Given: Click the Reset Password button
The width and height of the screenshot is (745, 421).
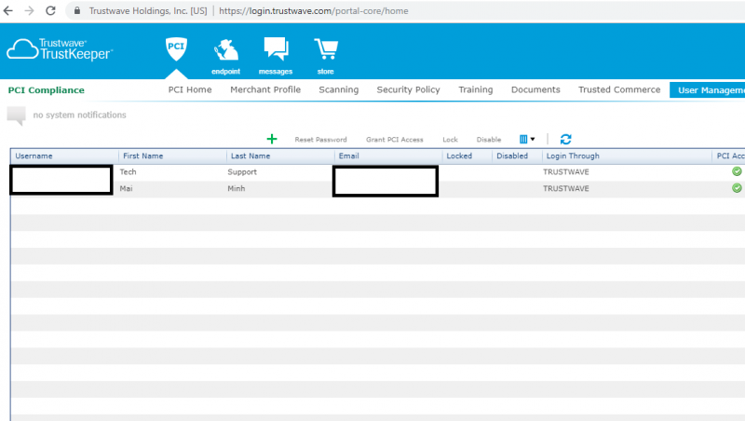Looking at the screenshot, I should coord(320,140).
